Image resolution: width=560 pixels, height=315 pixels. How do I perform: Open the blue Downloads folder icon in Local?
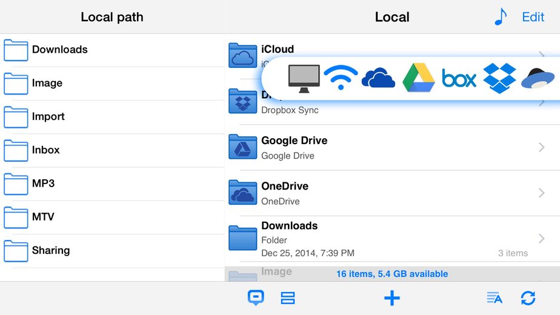pos(242,238)
